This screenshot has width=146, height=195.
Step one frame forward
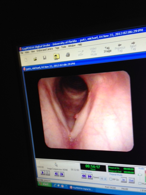(62, 174)
